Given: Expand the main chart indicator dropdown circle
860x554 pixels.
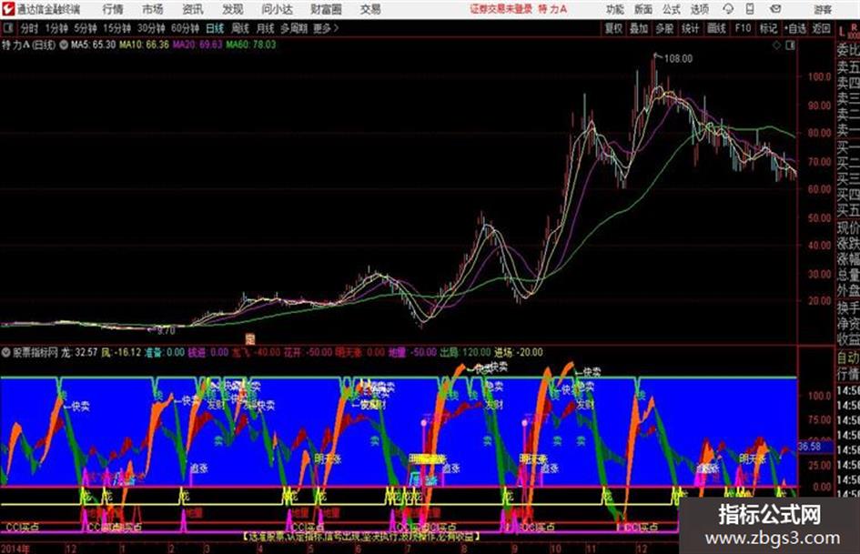Looking at the screenshot, I should [64, 45].
